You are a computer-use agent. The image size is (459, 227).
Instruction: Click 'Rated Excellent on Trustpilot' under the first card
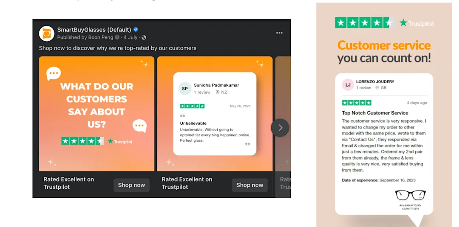[x=69, y=183]
